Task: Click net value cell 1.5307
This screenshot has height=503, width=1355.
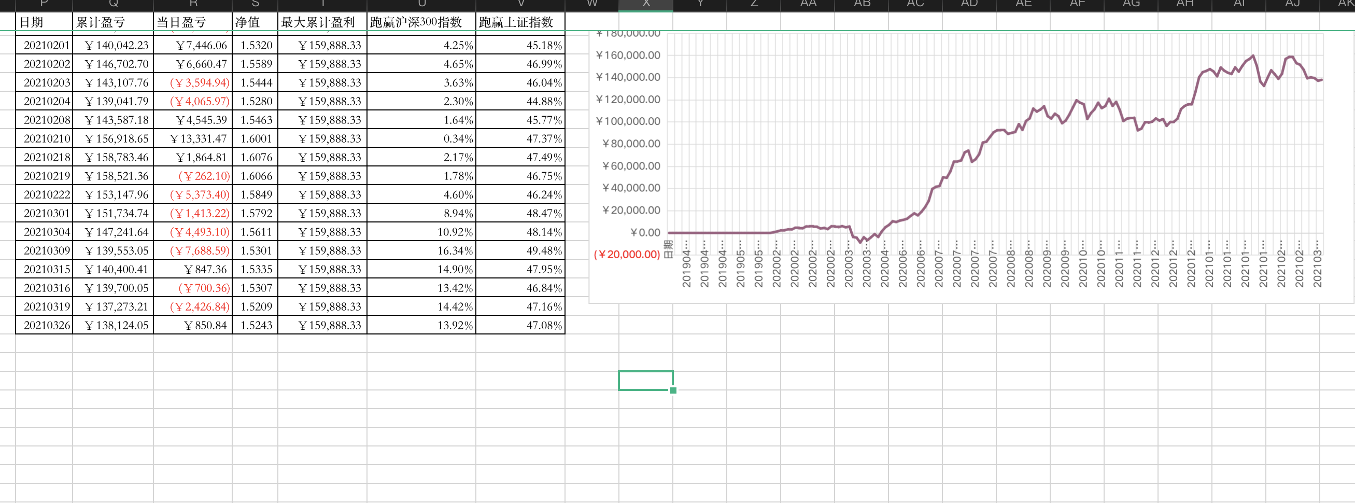Action: [255, 288]
